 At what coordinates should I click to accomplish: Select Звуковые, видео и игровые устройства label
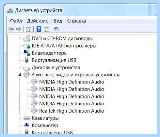pyautogui.click(x=76, y=75)
